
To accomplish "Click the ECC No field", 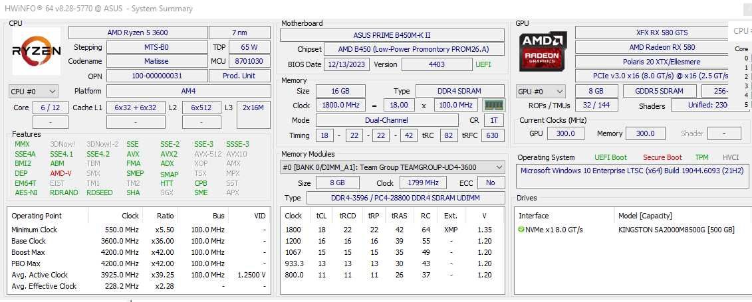I will click(x=490, y=183).
